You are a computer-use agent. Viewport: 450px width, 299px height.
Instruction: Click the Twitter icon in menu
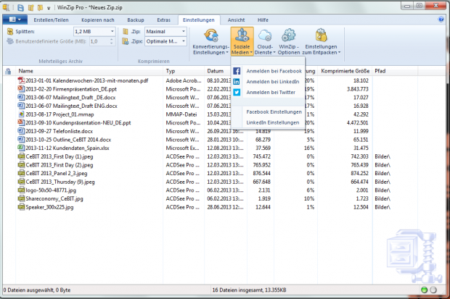coord(237,92)
